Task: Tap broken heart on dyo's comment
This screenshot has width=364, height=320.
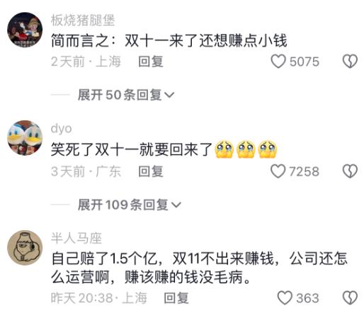Action: point(350,171)
